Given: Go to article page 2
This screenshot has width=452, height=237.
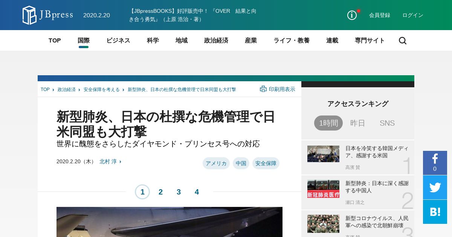Looking at the screenshot, I should pyautogui.click(x=160, y=192).
